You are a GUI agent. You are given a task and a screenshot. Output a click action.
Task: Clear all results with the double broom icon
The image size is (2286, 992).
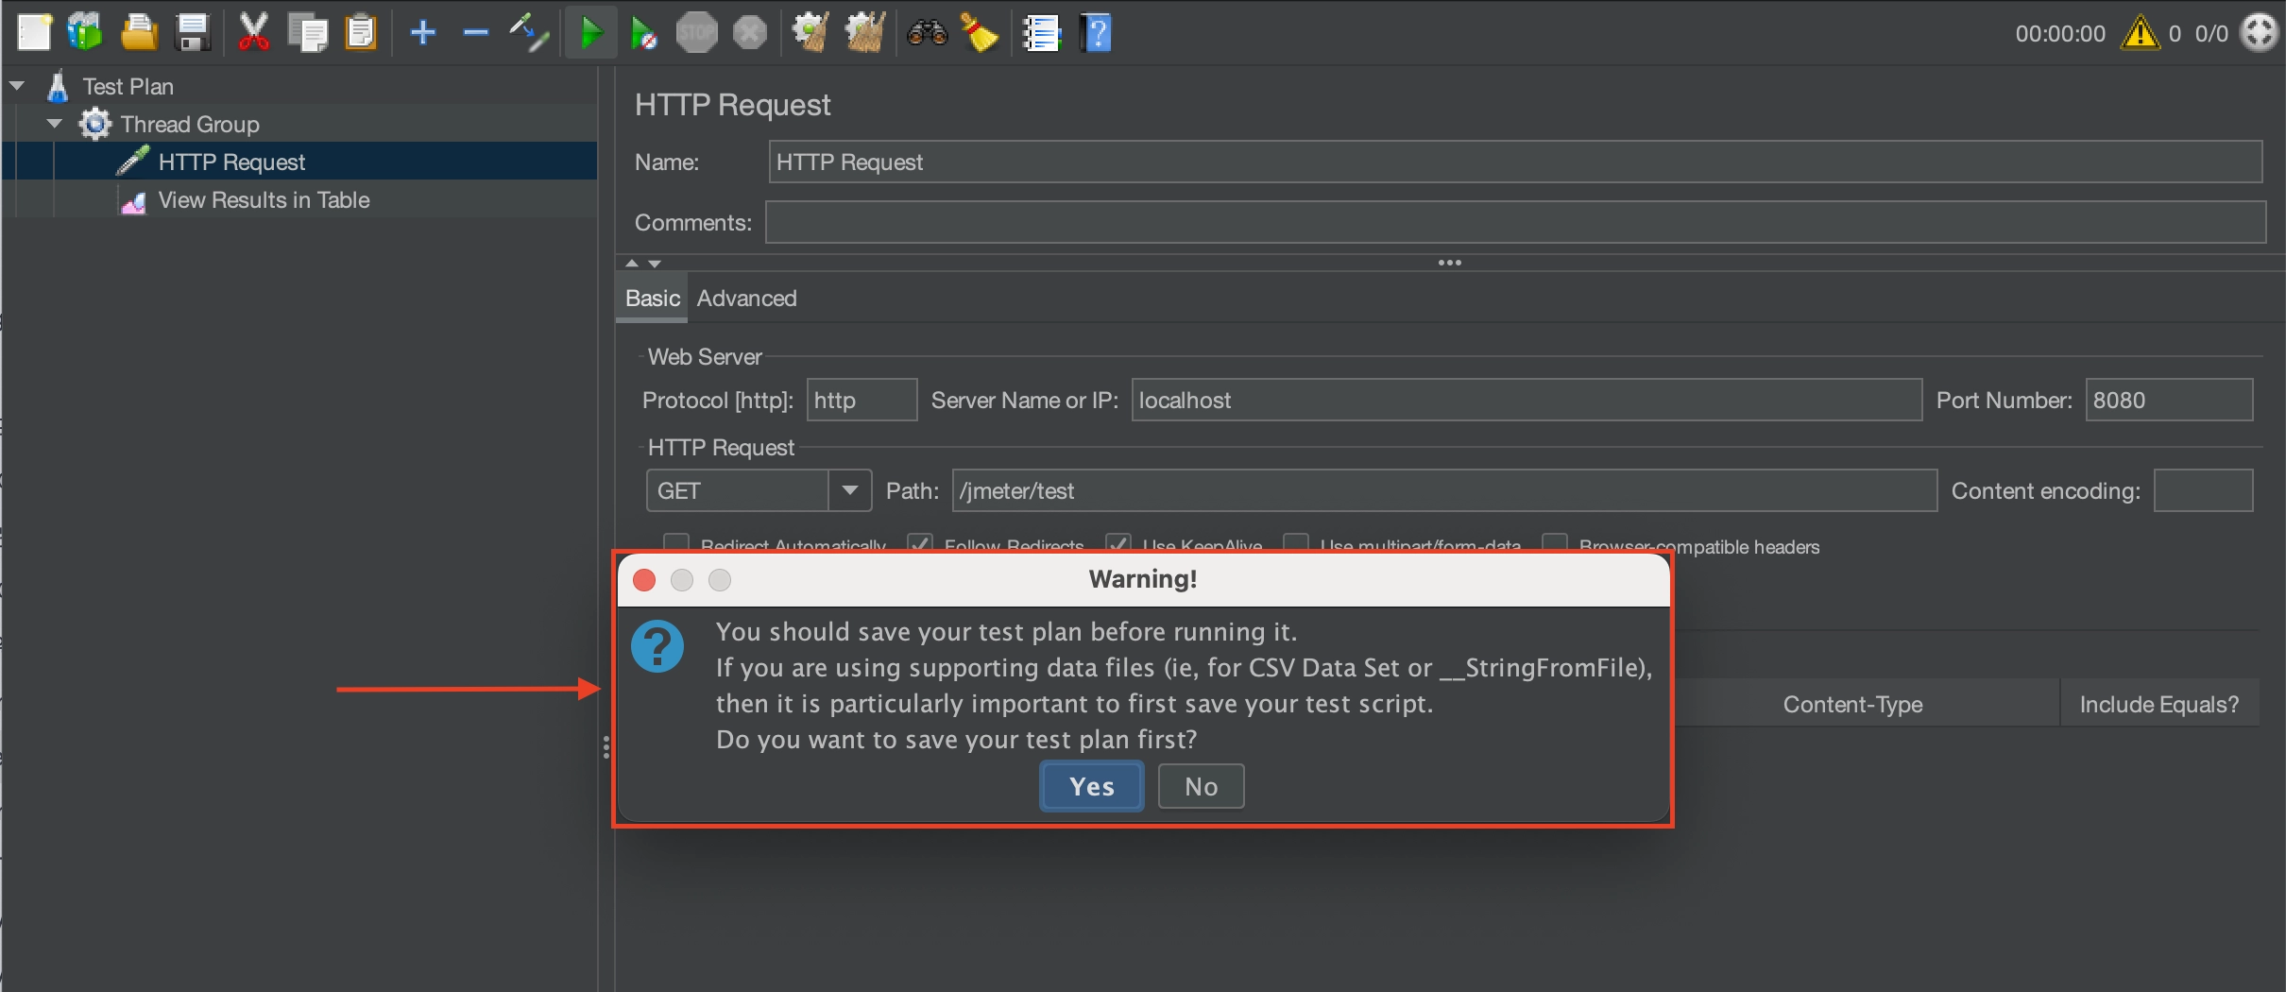(863, 33)
